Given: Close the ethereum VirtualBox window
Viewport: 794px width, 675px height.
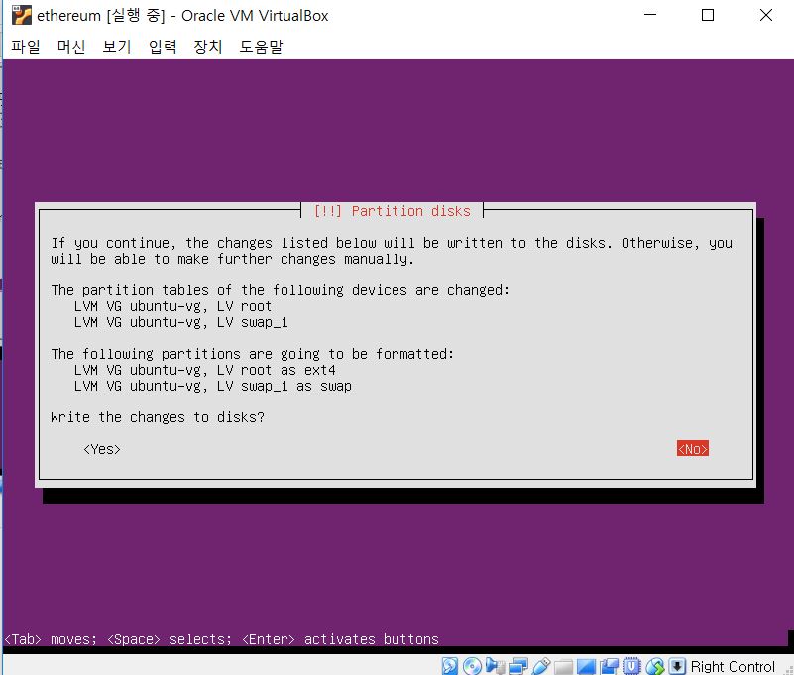Looking at the screenshot, I should point(766,15).
